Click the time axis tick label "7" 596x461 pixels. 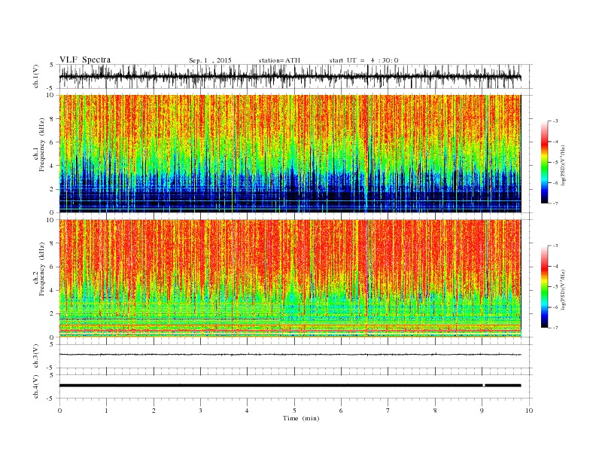tap(388, 411)
